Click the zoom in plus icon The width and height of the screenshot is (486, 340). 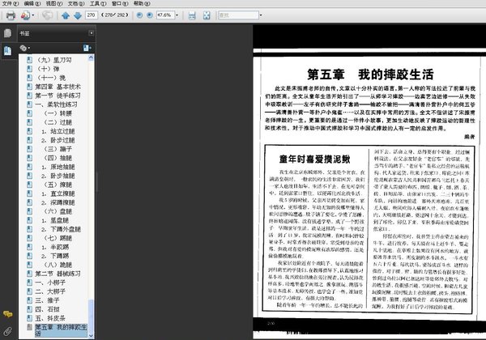click(150, 15)
